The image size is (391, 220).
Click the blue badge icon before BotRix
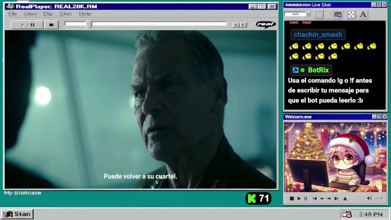coord(295,70)
